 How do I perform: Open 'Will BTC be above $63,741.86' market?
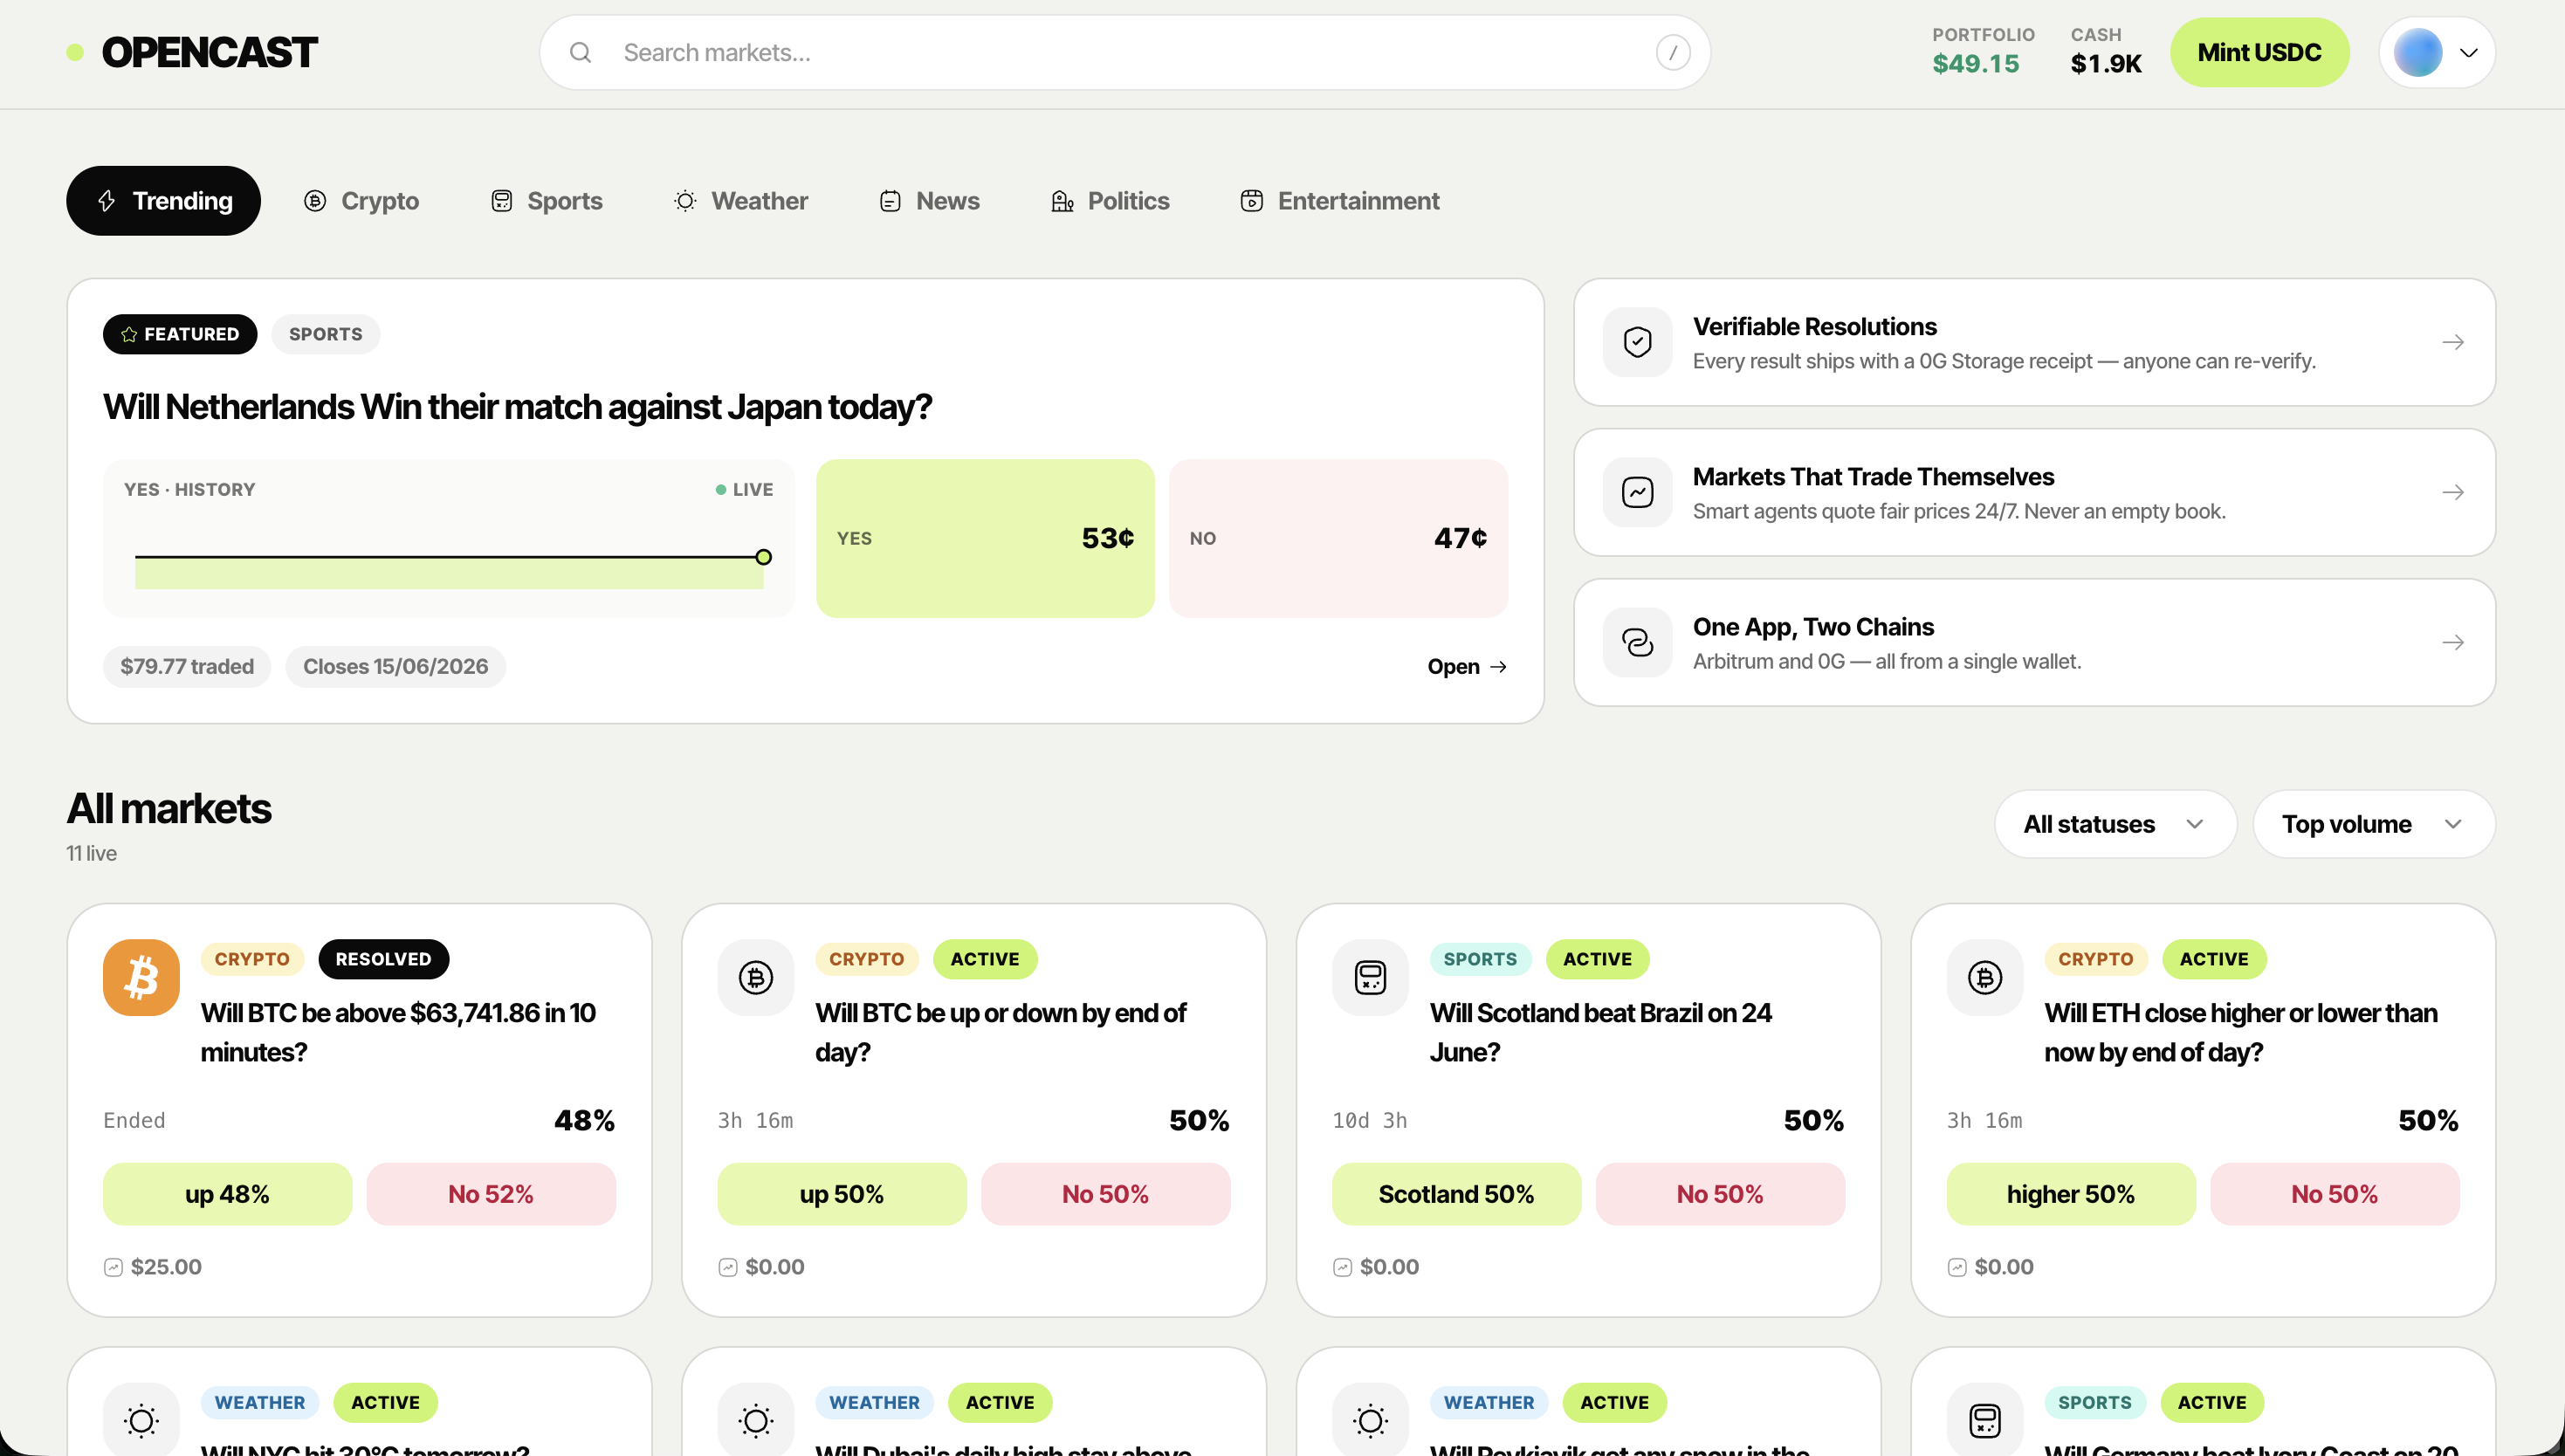point(398,1032)
